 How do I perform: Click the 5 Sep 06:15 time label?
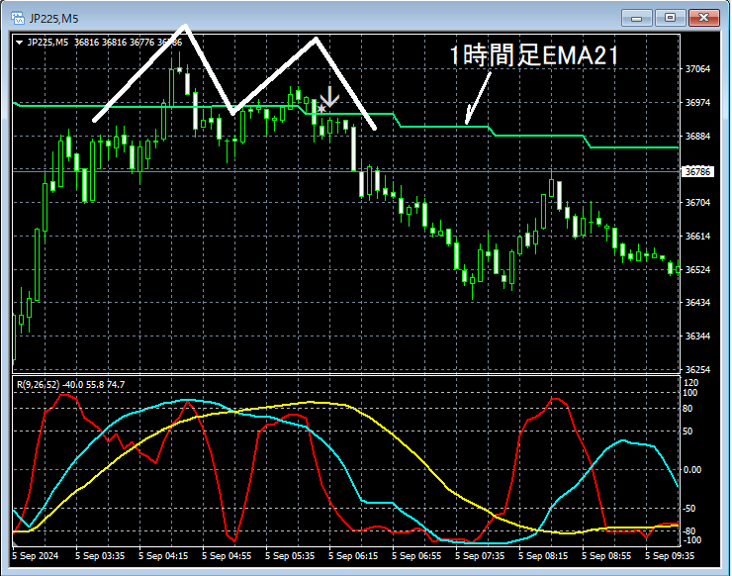coord(353,556)
